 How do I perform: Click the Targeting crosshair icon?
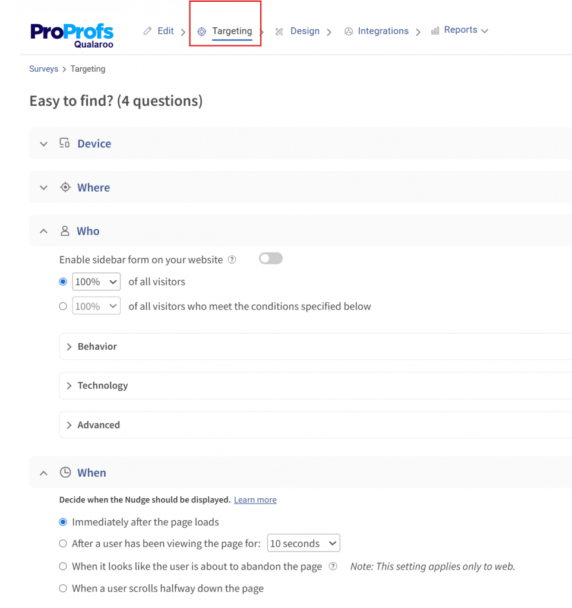[203, 30]
